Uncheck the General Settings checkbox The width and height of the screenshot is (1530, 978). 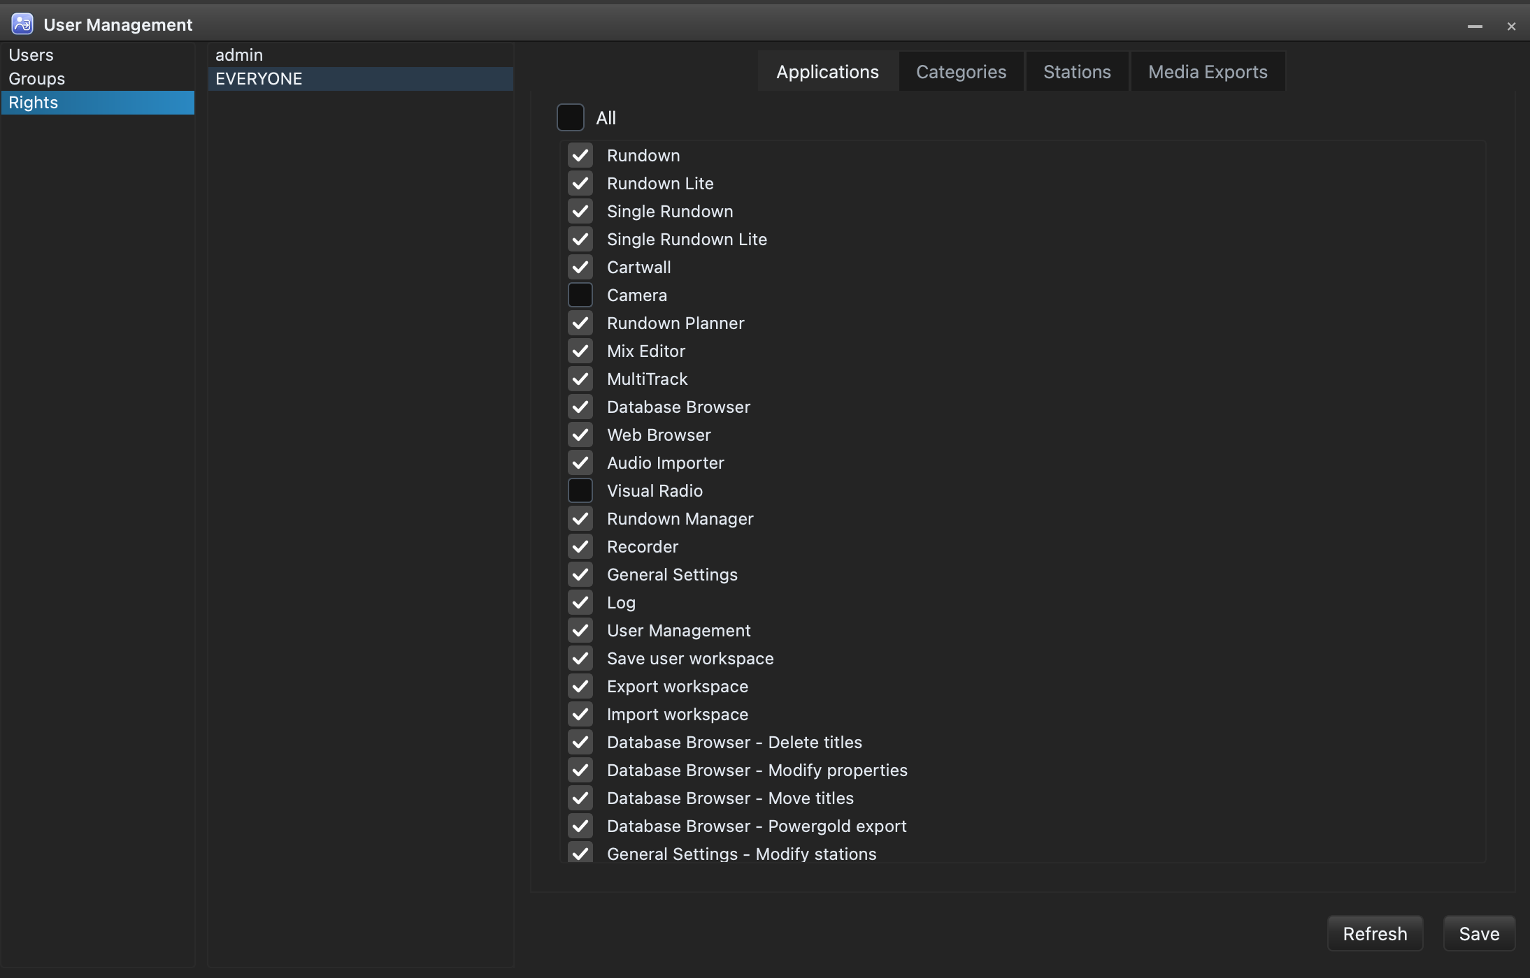click(x=580, y=575)
